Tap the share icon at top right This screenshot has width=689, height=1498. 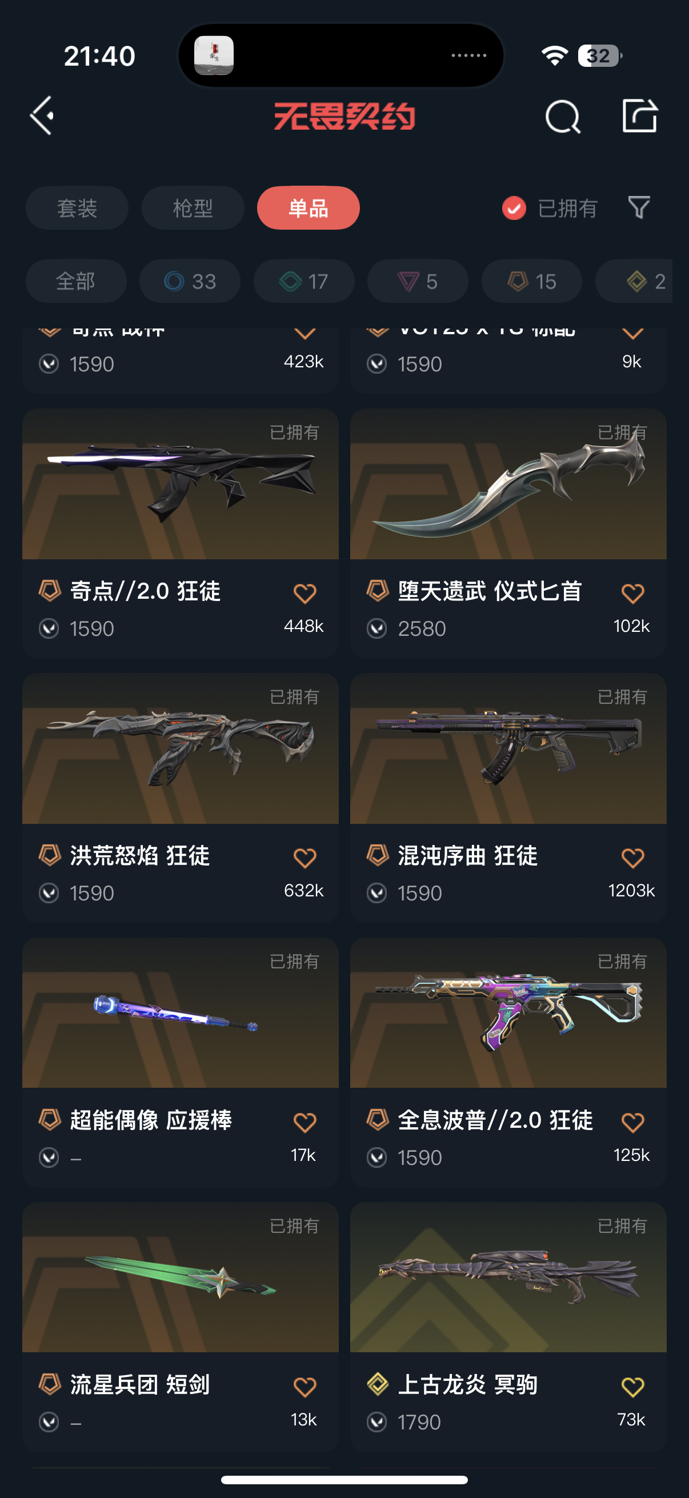point(639,115)
